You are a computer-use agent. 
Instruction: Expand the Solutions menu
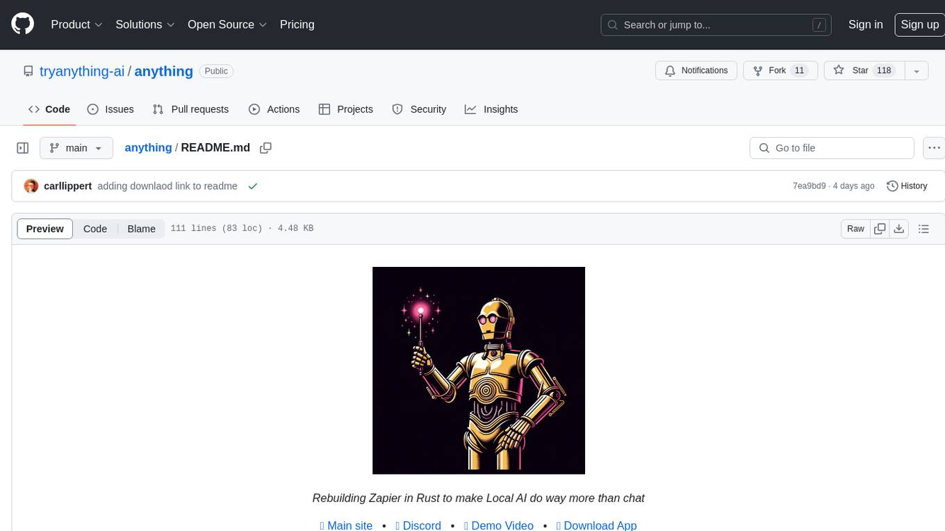(x=145, y=24)
